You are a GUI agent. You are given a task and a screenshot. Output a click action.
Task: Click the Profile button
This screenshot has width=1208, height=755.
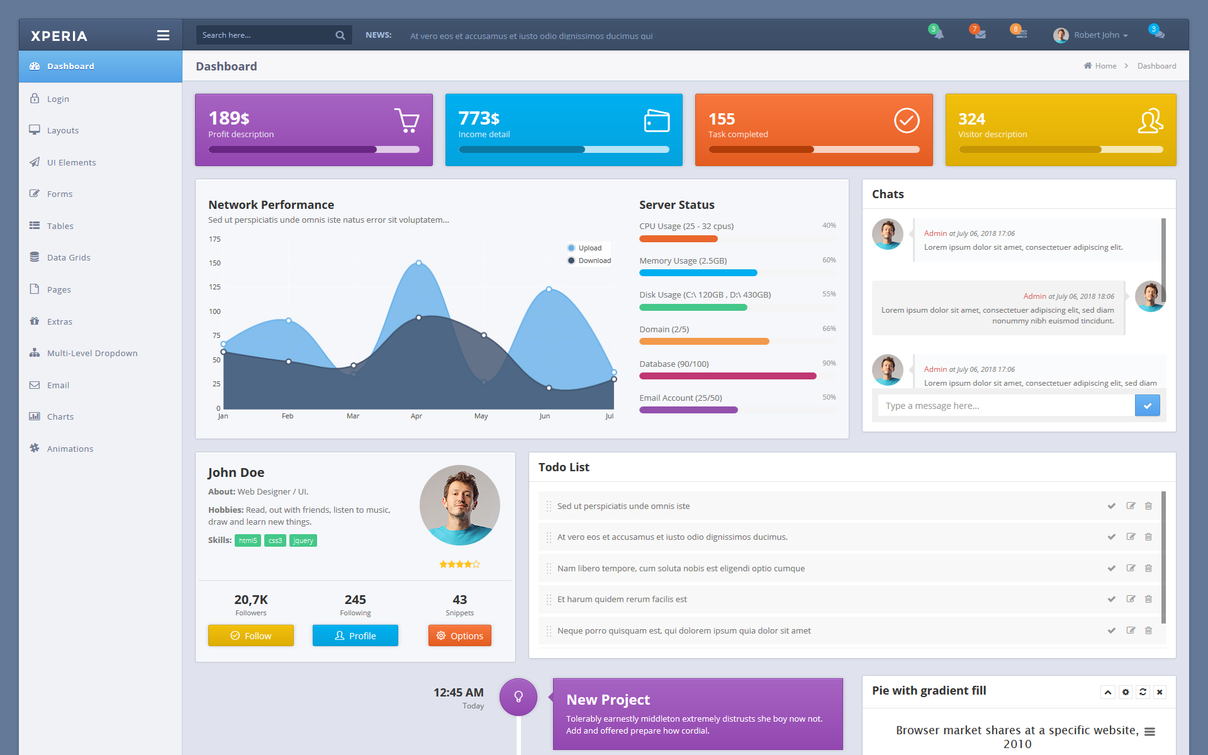[x=355, y=635]
